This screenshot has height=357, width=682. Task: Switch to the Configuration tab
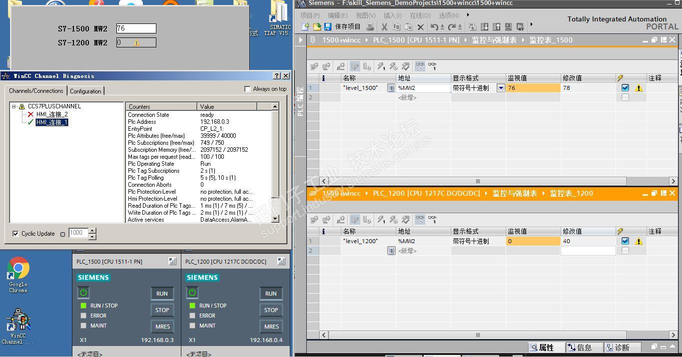click(85, 91)
